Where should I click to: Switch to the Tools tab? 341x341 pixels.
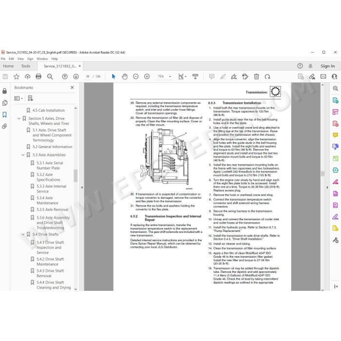coord(26,66)
